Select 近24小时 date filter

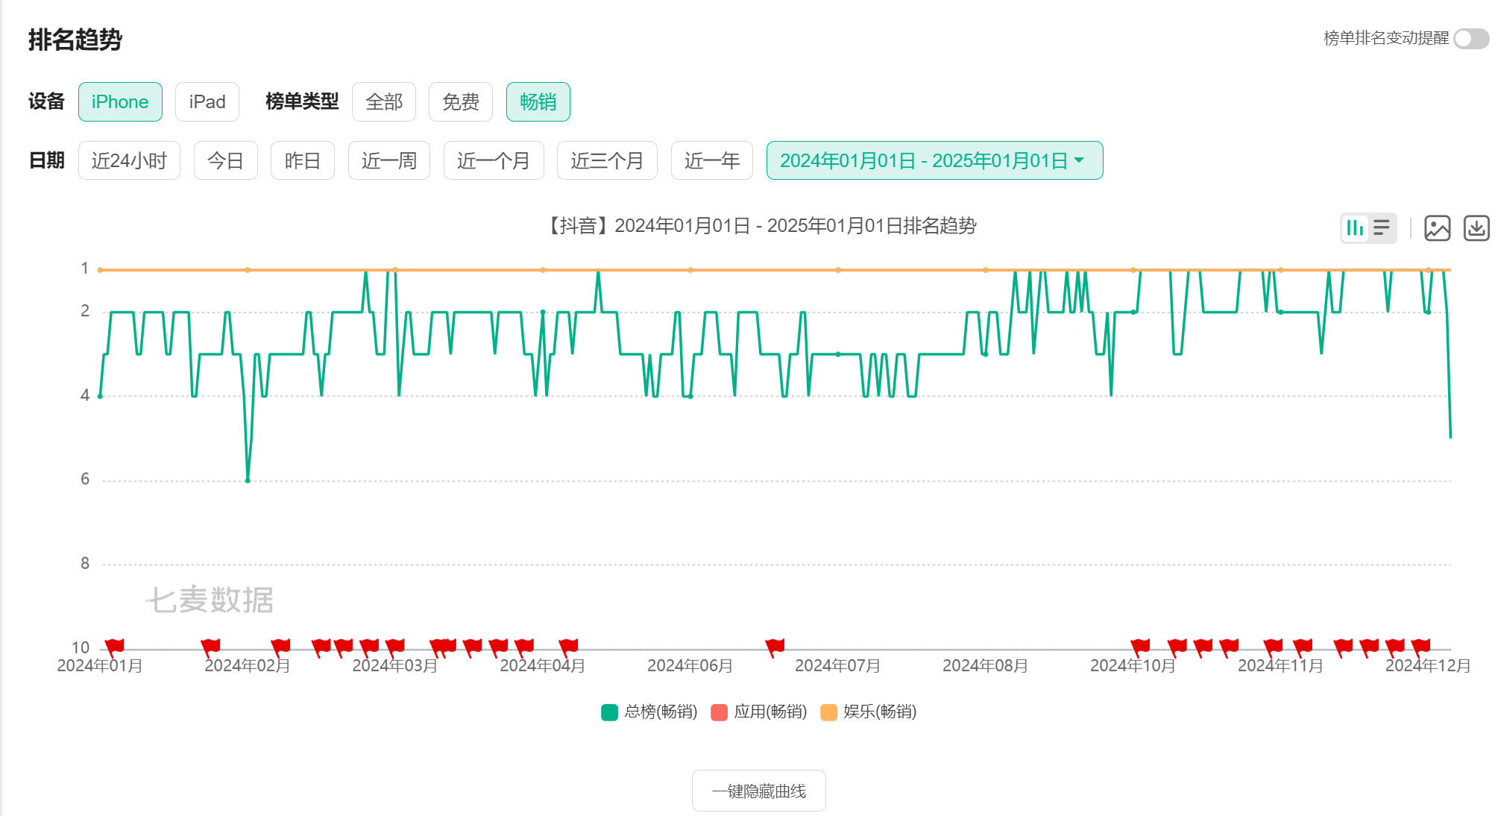coord(128,160)
